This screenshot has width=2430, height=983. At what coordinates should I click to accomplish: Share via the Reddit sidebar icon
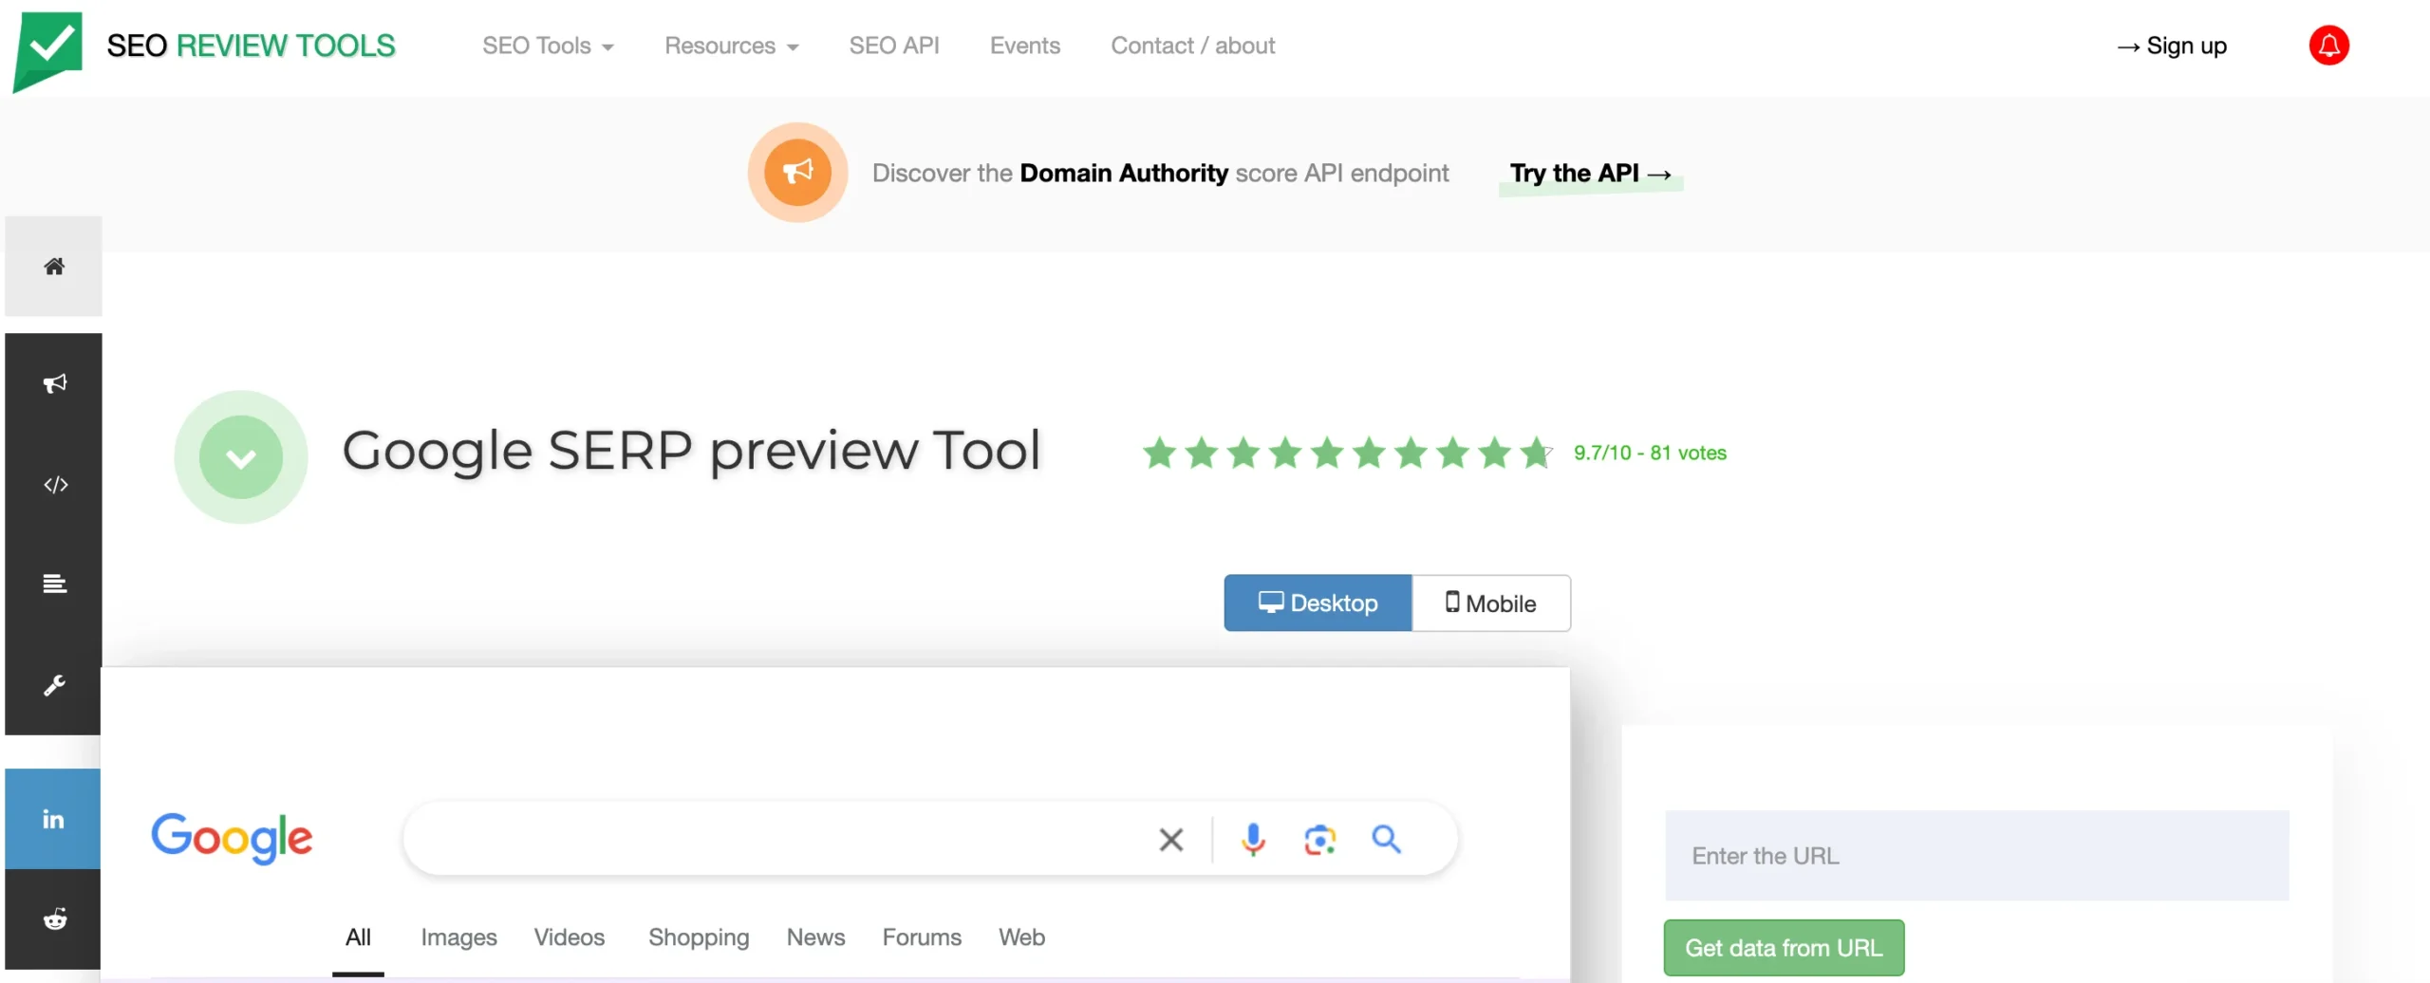(53, 918)
